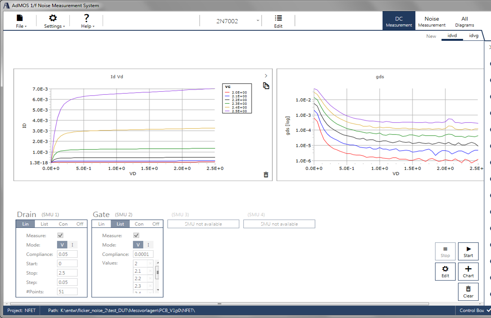
Task: Click the Project: NFET status text
Action: [21, 311]
